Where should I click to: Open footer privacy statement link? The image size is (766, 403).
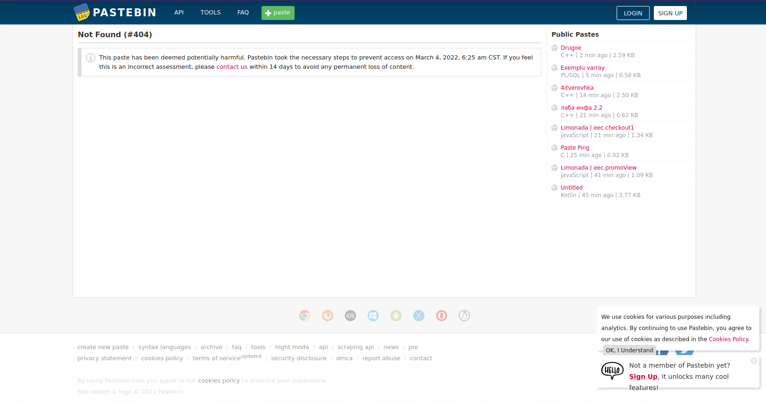[x=104, y=358]
